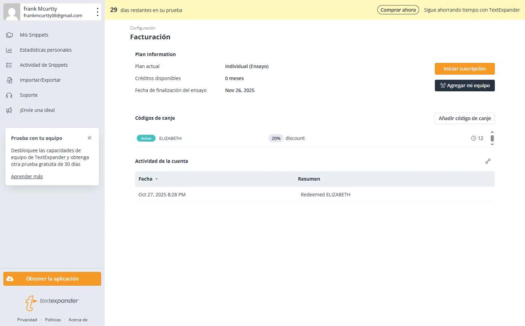Expand the Actividad de la cuenta table
This screenshot has height=326, width=525.
click(488, 161)
